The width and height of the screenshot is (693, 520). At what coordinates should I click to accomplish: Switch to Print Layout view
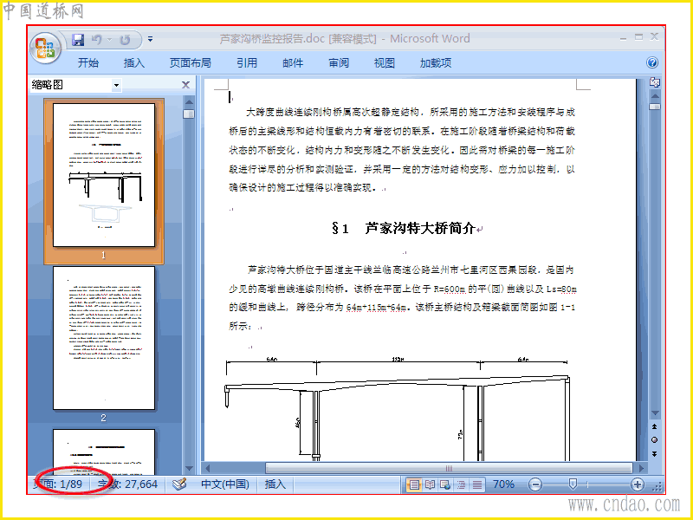(414, 484)
